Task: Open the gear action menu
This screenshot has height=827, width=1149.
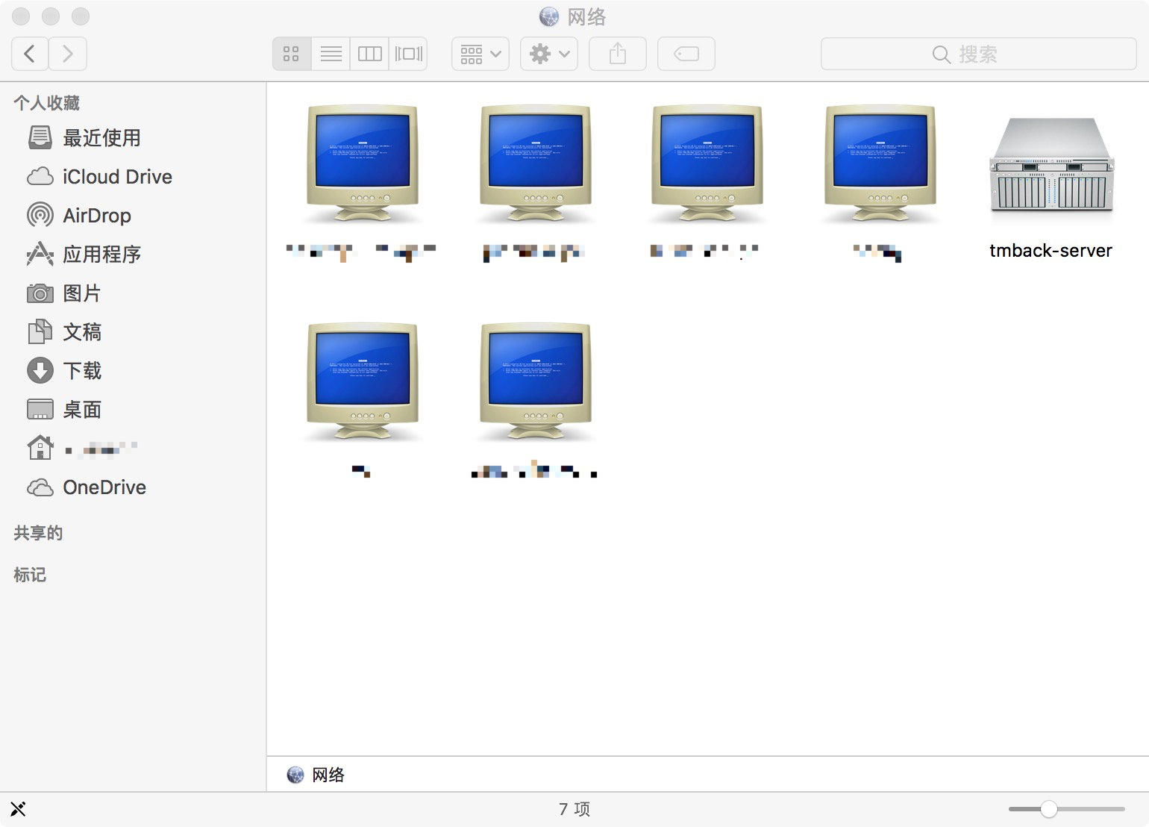Action: click(x=549, y=54)
